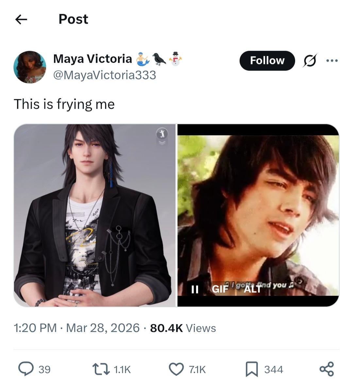
Task: Expand the chevron below the pose icon
Action: point(162,143)
